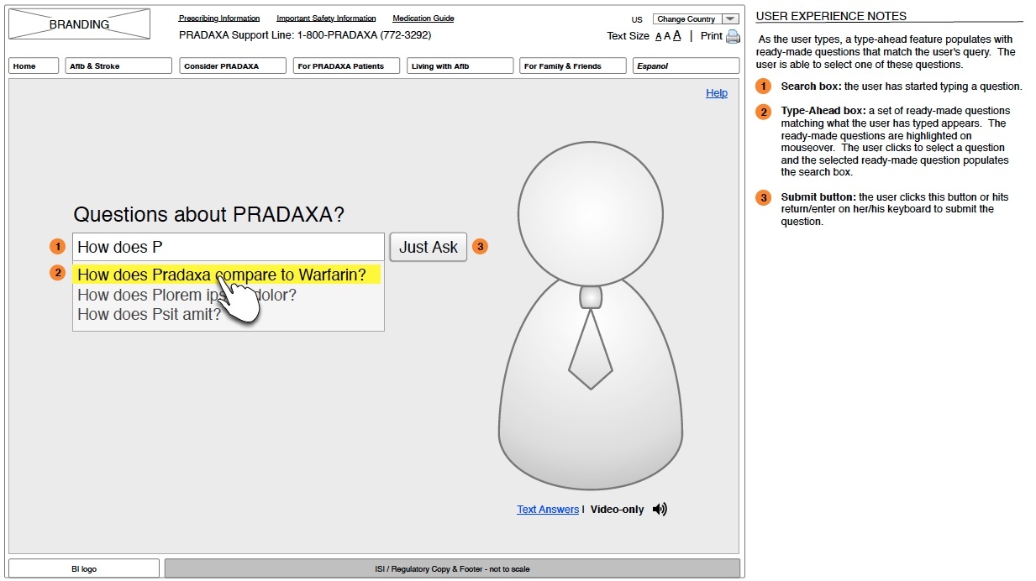Open Medication Guide link
This screenshot has width=1036, height=581.
[x=423, y=18]
